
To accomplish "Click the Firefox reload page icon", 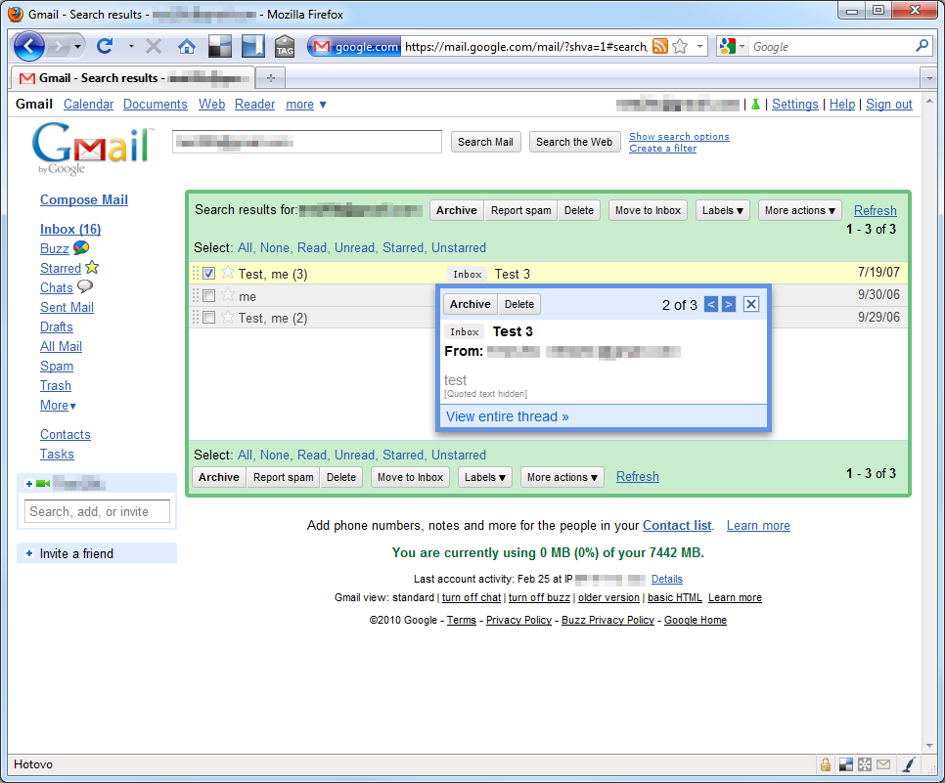I will point(105,46).
